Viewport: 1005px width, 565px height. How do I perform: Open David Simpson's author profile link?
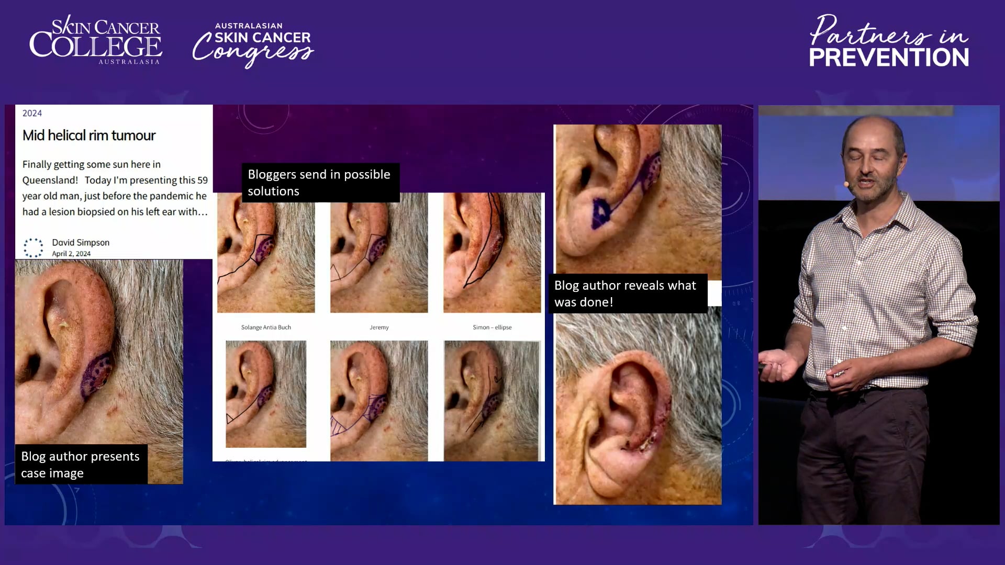[80, 242]
